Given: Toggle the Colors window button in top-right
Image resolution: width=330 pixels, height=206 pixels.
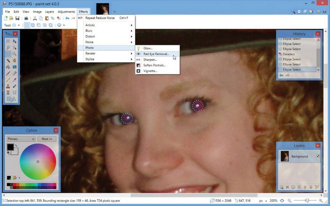Looking at the screenshot, I should 311,12.
